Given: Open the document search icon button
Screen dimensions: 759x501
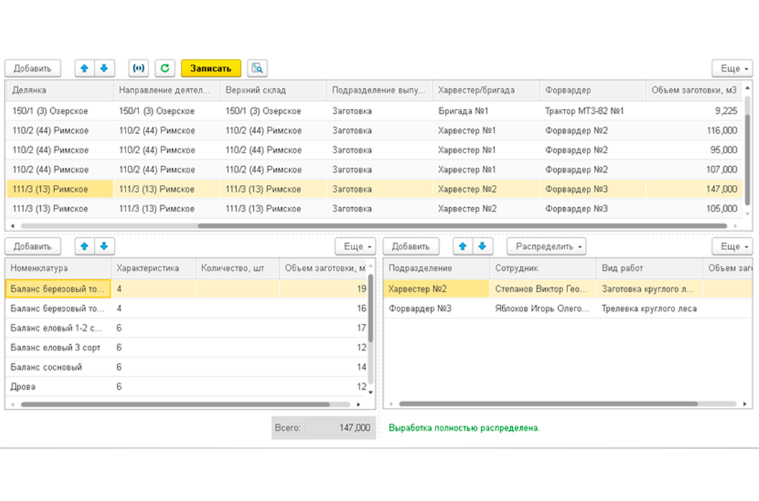Looking at the screenshot, I should pyautogui.click(x=257, y=68).
